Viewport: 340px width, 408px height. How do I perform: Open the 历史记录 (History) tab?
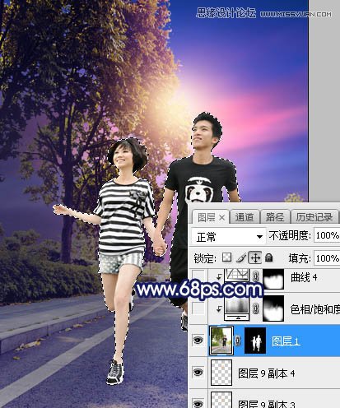tap(314, 217)
